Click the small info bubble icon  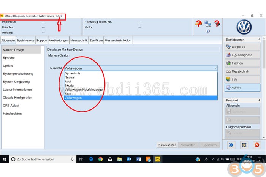[x=207, y=31]
